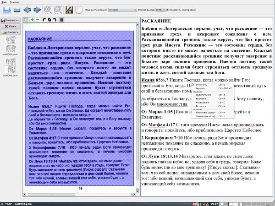Open the Файл menu
The image size is (275, 206).
click(5, 2)
